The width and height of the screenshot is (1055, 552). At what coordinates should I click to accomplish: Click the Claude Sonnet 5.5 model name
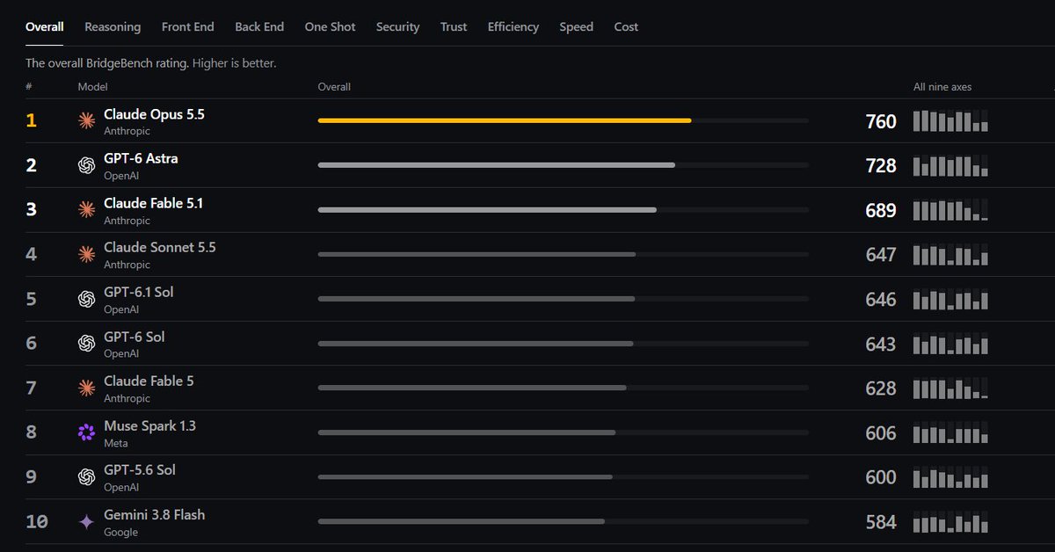pyautogui.click(x=159, y=247)
